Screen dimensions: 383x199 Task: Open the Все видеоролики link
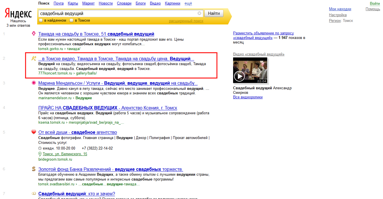click(248, 97)
